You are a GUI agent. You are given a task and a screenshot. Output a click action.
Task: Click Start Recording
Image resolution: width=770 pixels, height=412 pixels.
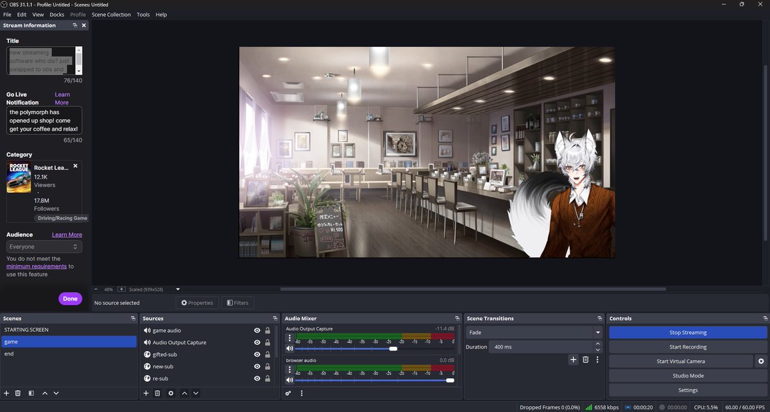(688, 347)
